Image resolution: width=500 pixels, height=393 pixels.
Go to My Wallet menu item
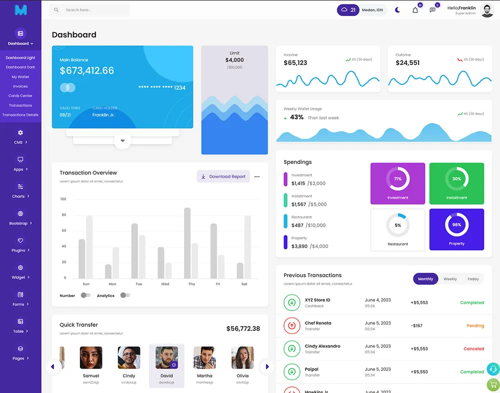coord(20,77)
